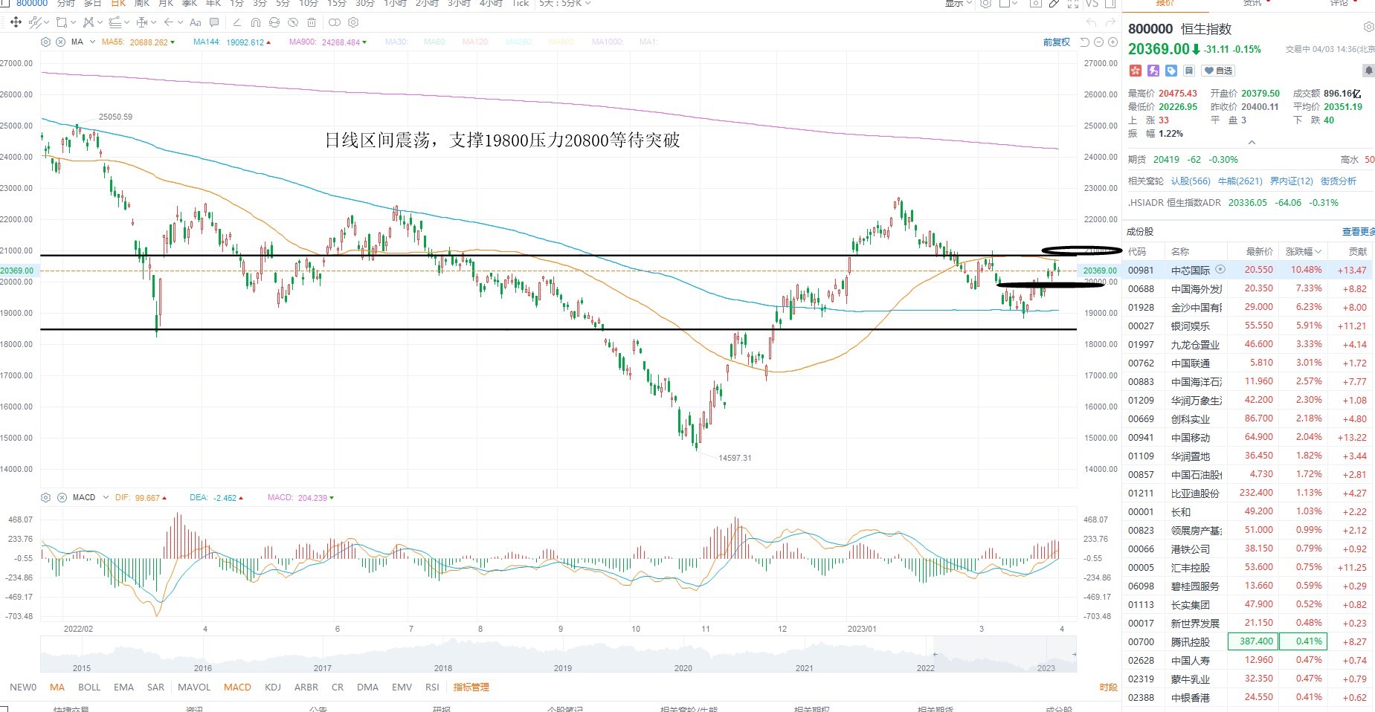Select the comment bubble annotation tool
This screenshot has height=712, width=1375.
click(214, 22)
